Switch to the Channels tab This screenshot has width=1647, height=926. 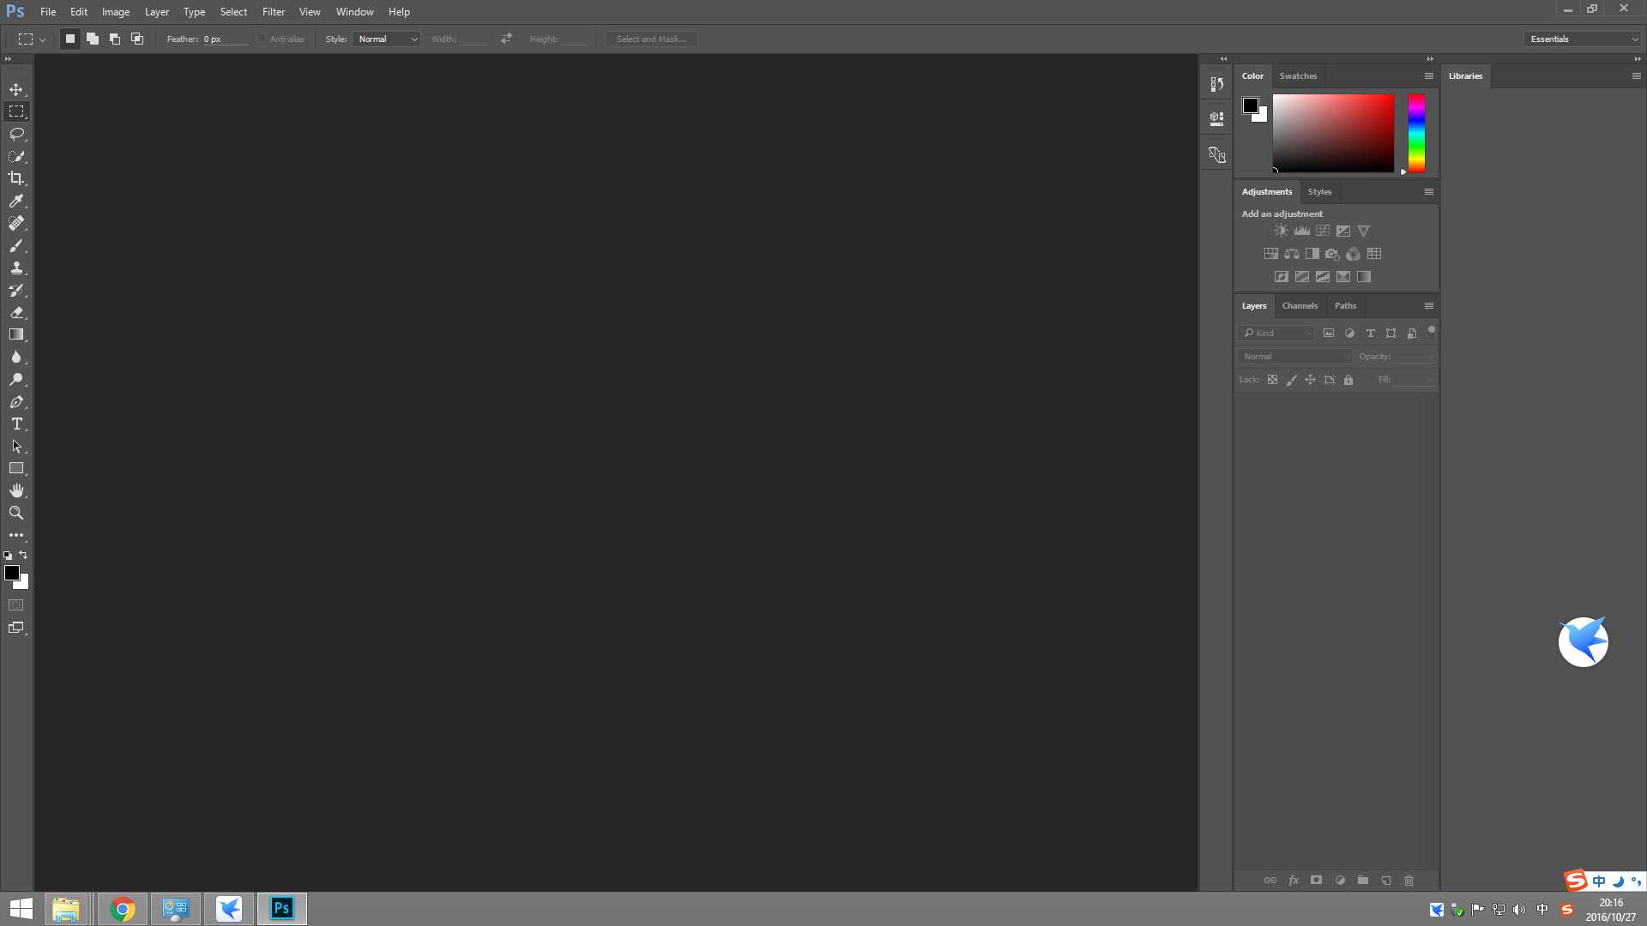[1300, 305]
